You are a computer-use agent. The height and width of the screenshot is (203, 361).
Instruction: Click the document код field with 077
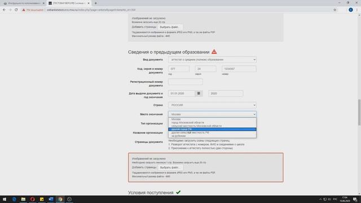(x=179, y=69)
